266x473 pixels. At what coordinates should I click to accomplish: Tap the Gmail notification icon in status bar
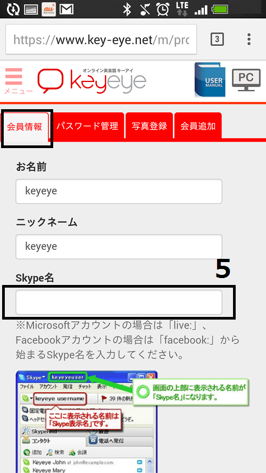(66, 10)
